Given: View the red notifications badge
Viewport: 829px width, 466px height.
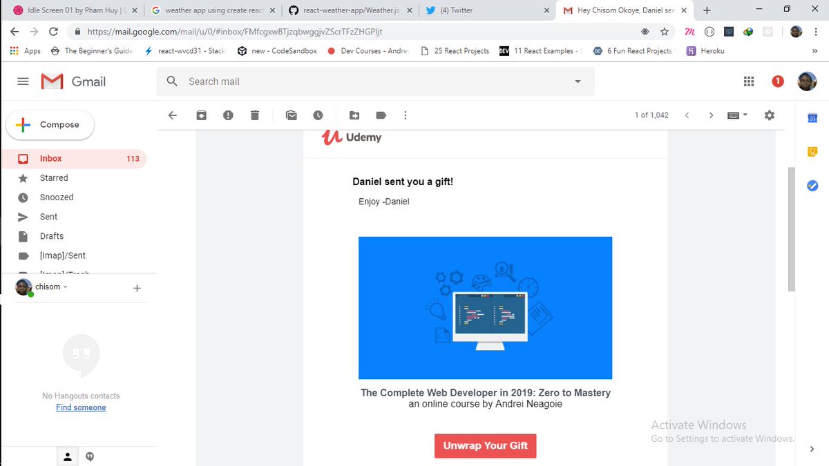Looking at the screenshot, I should (x=778, y=81).
